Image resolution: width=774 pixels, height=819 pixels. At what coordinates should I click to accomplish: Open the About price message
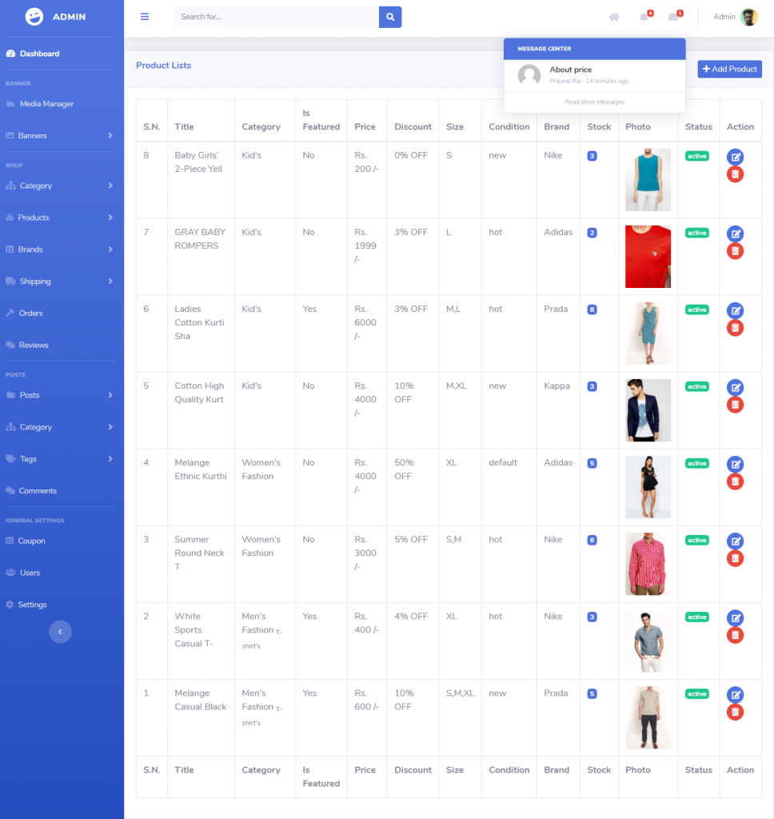coord(594,75)
